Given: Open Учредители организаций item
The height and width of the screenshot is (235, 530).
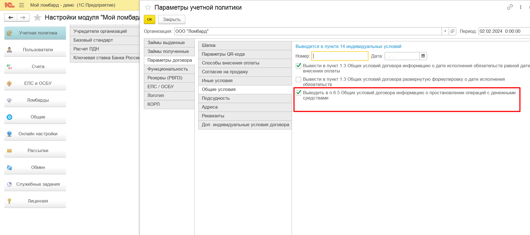Looking at the screenshot, I should [105, 31].
